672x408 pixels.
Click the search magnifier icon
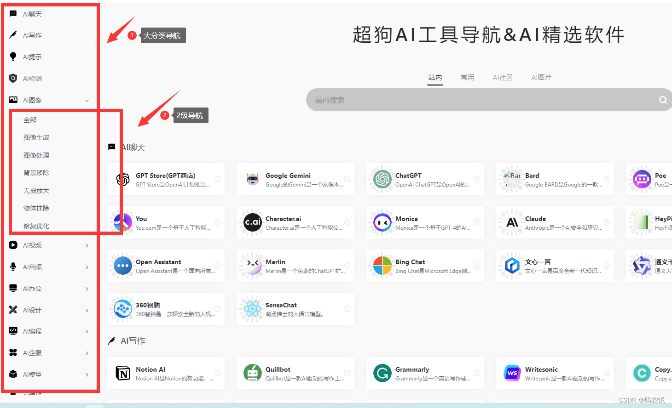[x=663, y=100]
